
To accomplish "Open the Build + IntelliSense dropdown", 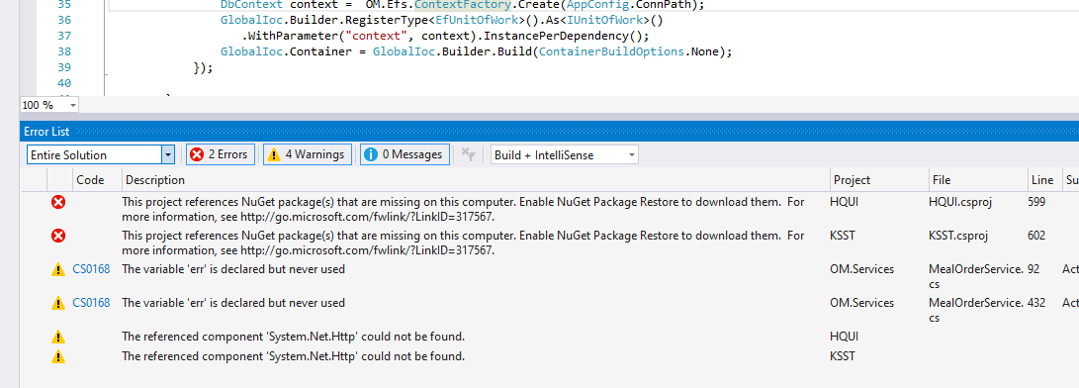I will [x=565, y=155].
